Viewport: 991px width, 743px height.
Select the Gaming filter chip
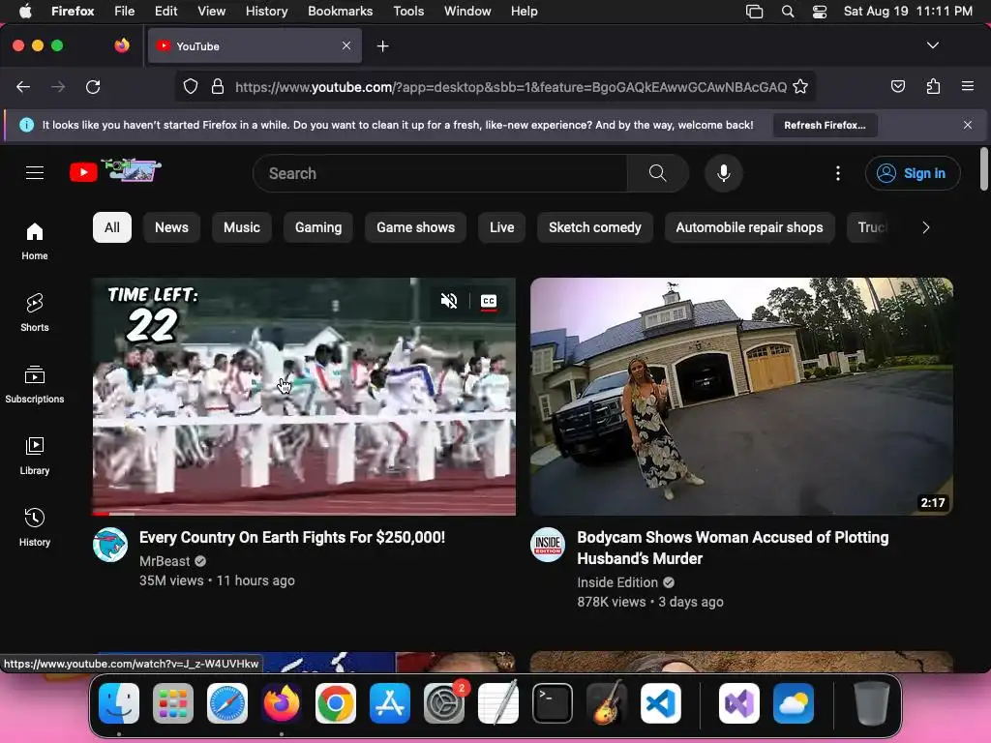click(317, 227)
